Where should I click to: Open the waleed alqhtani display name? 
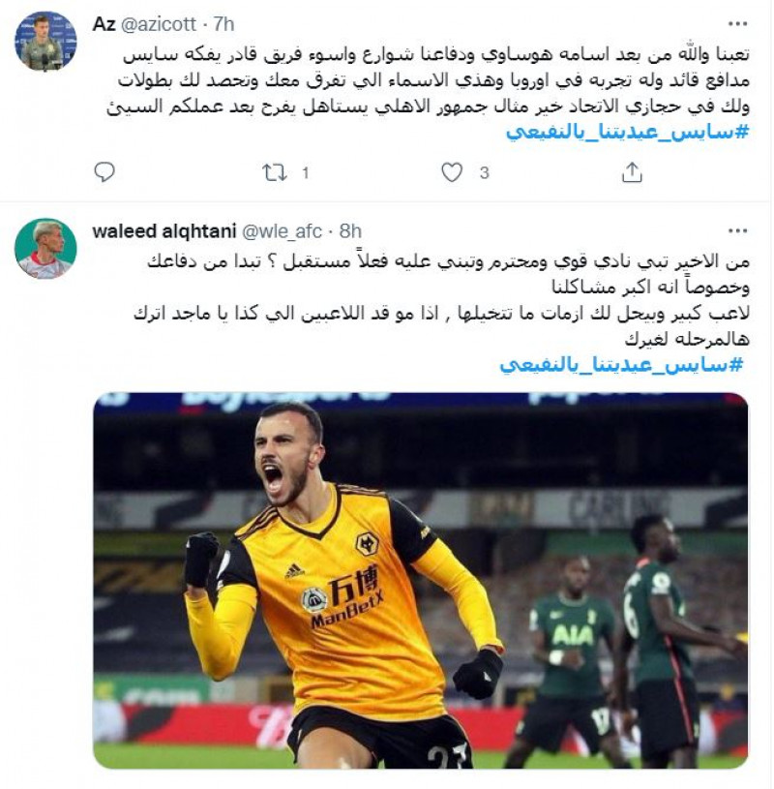(164, 231)
